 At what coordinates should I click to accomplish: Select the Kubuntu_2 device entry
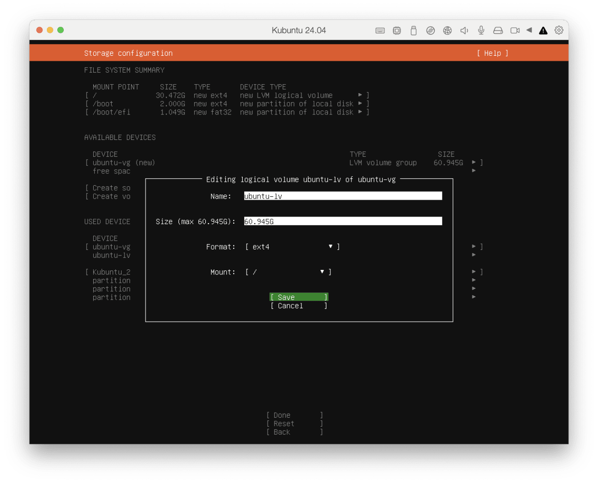(111, 272)
